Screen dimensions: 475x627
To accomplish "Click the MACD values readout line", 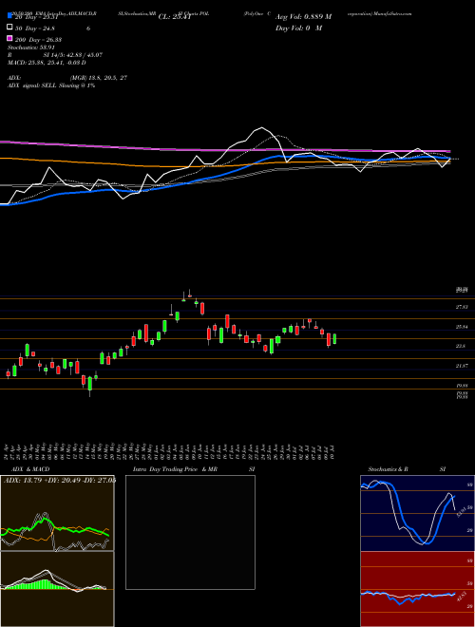I will coord(47,63).
